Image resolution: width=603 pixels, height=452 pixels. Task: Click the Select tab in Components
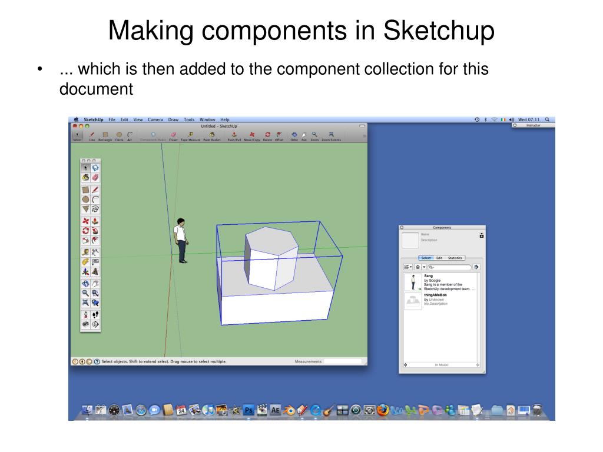click(426, 258)
